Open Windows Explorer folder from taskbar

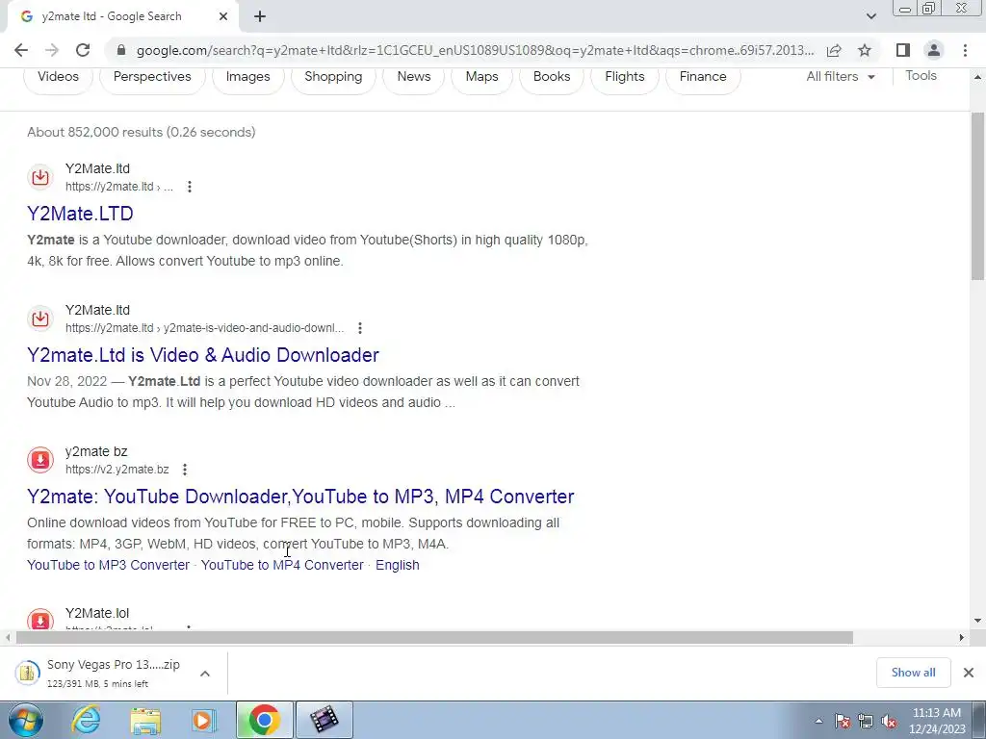click(145, 720)
